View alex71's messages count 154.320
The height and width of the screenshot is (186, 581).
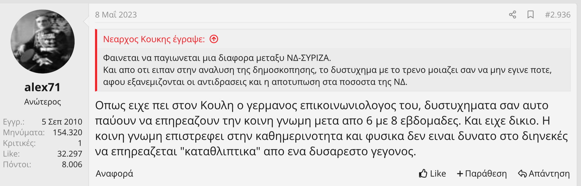point(67,132)
